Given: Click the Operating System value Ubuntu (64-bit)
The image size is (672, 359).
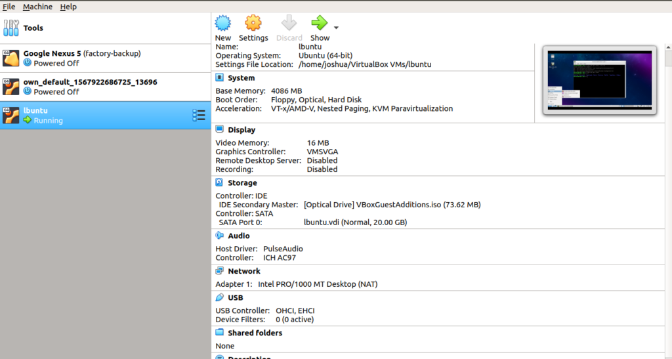Looking at the screenshot, I should point(325,55).
